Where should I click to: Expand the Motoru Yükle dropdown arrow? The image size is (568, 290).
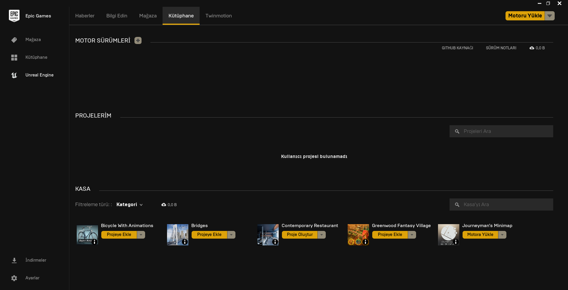pyautogui.click(x=550, y=16)
